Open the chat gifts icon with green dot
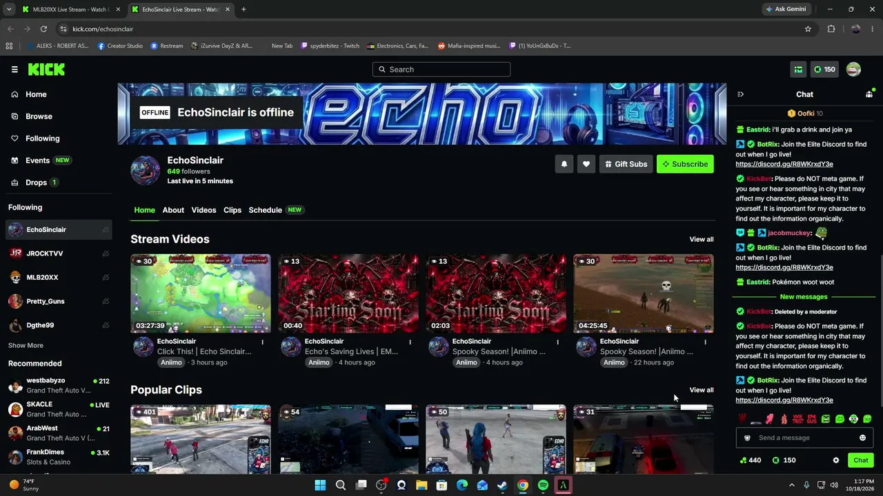883x496 pixels. click(x=869, y=94)
